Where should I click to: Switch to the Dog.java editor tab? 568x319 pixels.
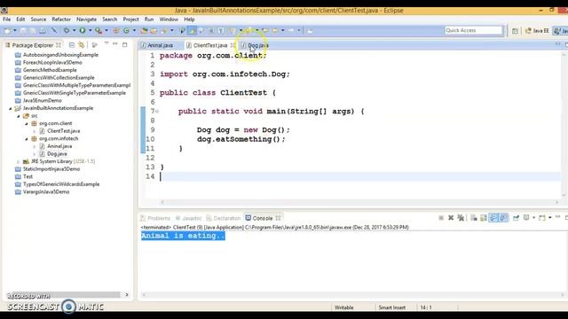coord(257,45)
